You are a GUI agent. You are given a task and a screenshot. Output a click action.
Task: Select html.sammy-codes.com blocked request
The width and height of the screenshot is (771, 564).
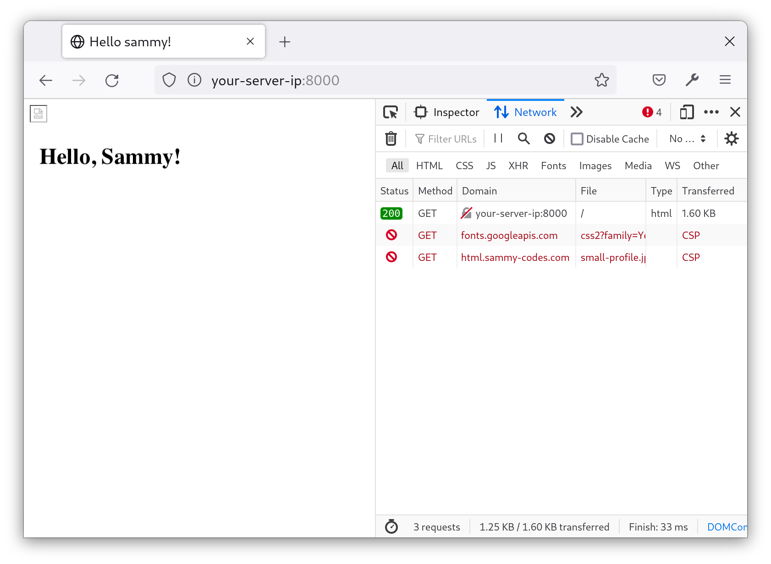point(562,257)
